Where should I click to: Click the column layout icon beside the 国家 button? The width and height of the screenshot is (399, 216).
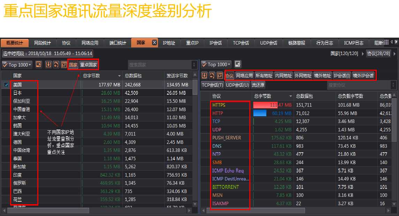[64, 64]
